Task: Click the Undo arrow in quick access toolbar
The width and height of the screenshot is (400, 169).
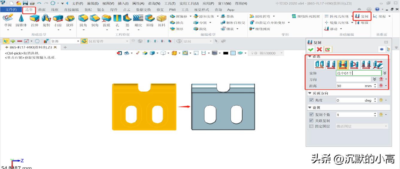Action: tap(39, 3)
